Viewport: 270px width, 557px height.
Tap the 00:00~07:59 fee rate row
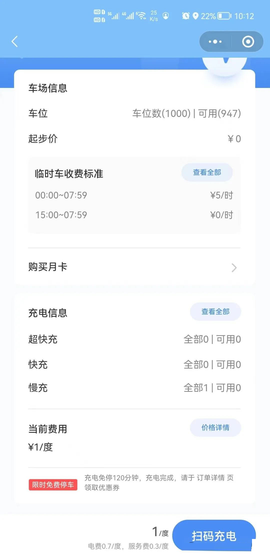pyautogui.click(x=134, y=195)
